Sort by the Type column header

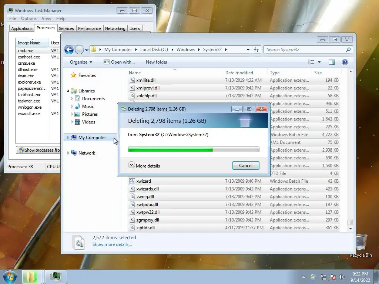coord(289,73)
